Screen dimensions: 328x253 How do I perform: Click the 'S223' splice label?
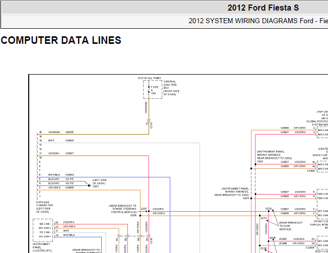tap(260, 161)
